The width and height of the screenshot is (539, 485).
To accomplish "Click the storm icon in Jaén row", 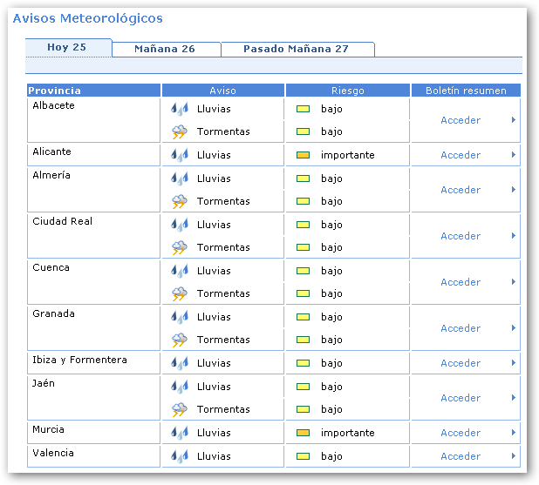I will pos(180,410).
